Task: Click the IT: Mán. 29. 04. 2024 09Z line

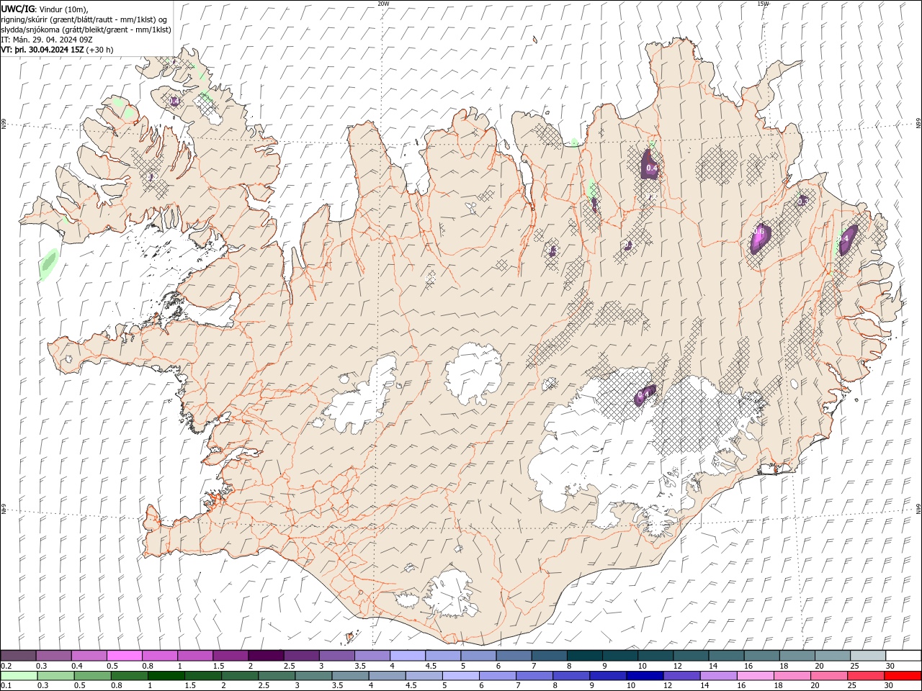Action: [47, 40]
